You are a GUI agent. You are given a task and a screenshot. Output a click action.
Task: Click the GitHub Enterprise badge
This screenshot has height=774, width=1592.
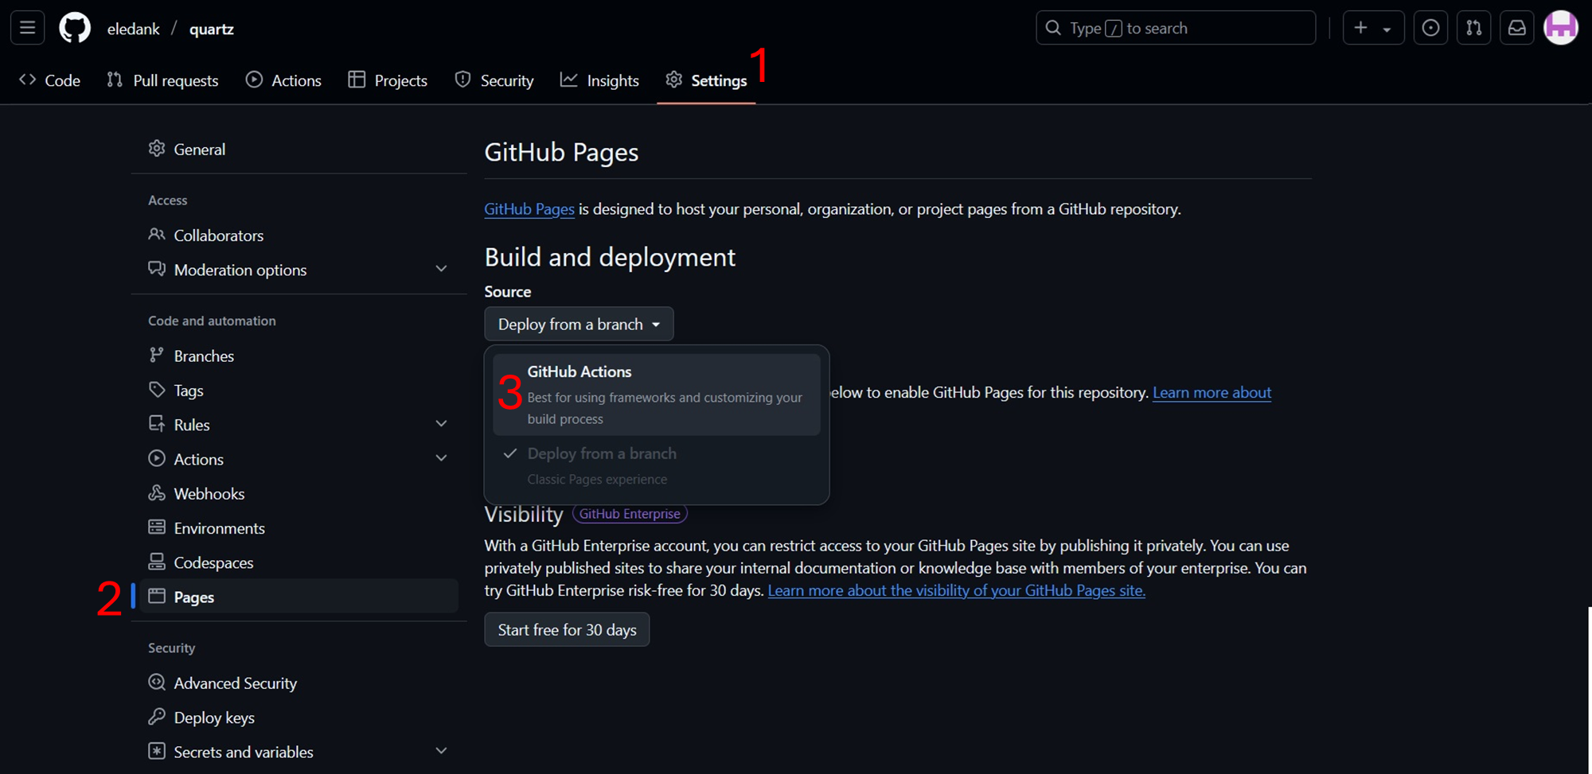point(630,514)
